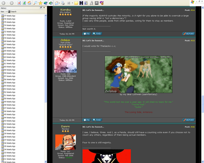
Task: Expand the 35 Weeks Ago history folder
Action: 9,146
